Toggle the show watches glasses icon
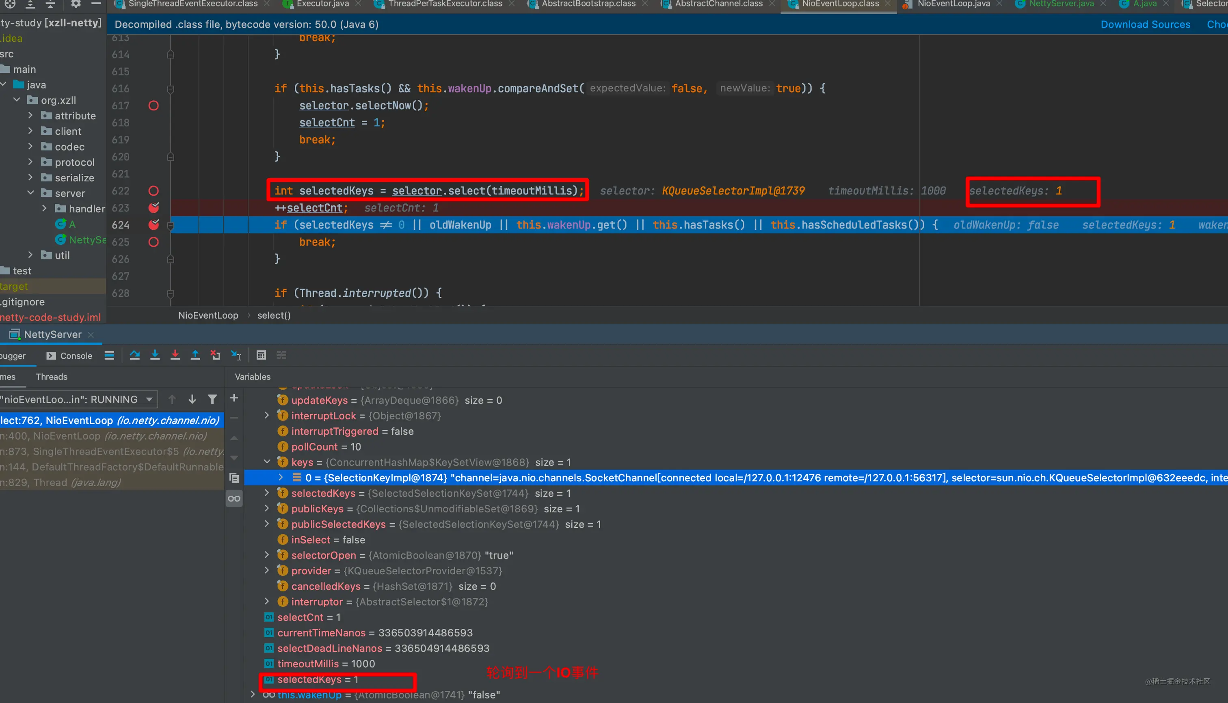Screen dimensions: 1228x703 [234, 499]
